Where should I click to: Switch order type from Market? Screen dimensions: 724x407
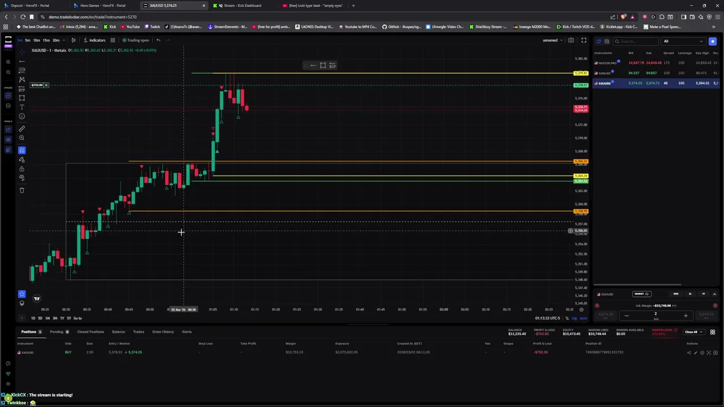tap(642, 294)
